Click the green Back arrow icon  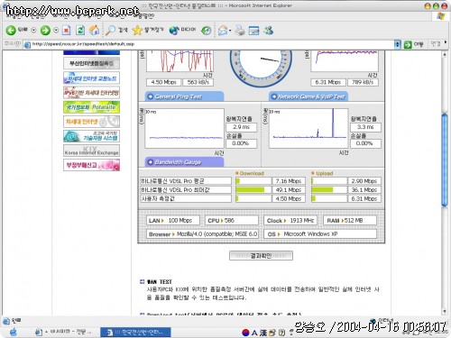click(x=11, y=30)
